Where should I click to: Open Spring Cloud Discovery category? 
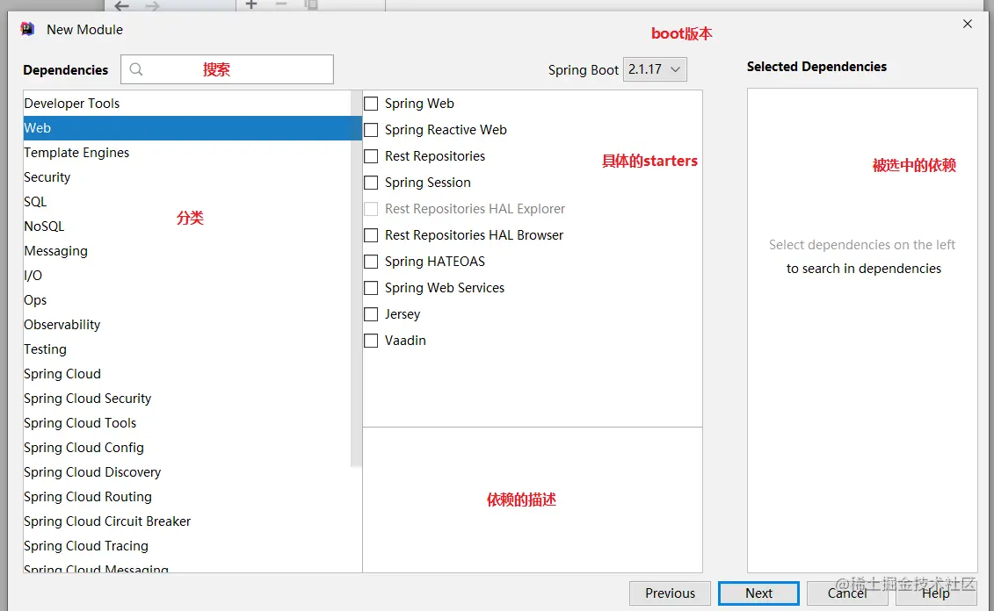tap(187, 471)
